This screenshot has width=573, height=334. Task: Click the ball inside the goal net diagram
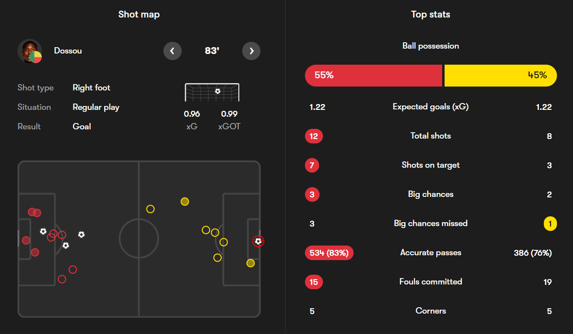[x=217, y=91]
